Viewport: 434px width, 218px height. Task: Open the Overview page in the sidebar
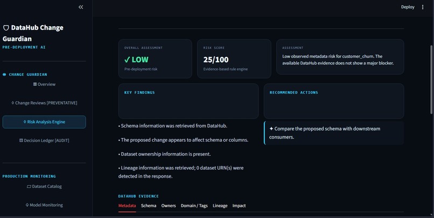44,84
